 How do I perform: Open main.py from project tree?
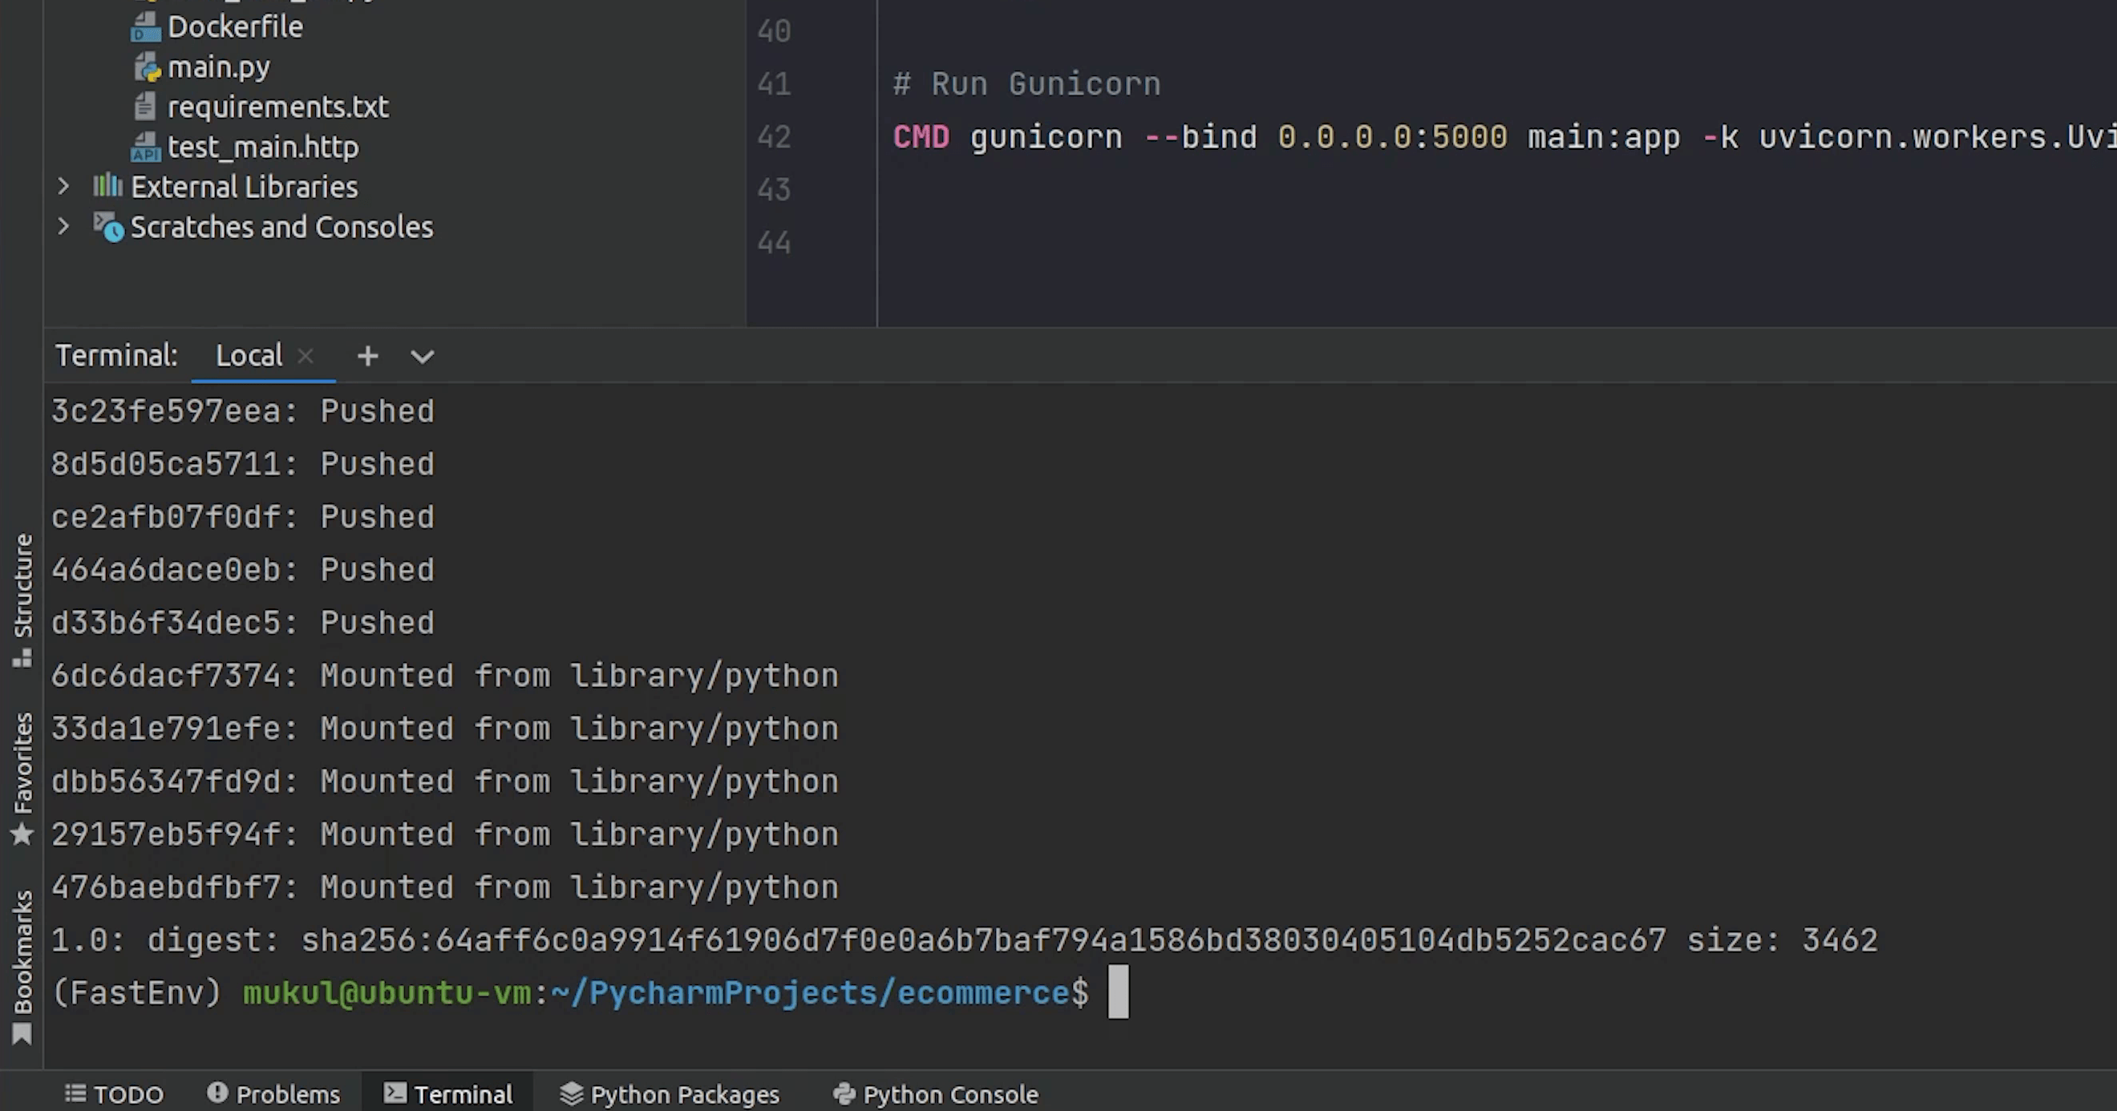coord(218,67)
